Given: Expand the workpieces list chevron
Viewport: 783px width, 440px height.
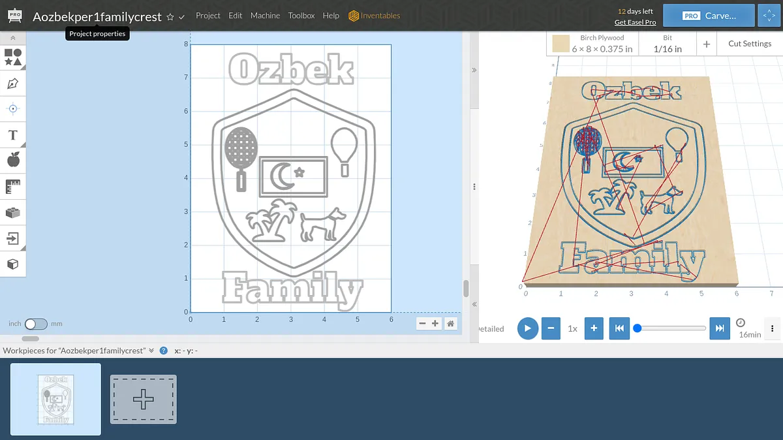Looking at the screenshot, I should click(151, 351).
